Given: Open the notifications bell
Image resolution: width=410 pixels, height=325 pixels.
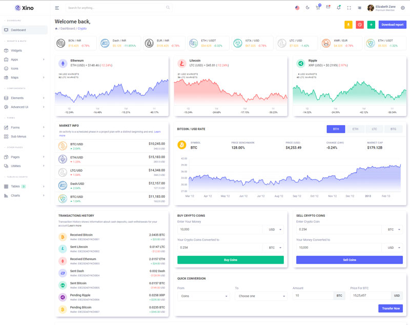Looking at the screenshot, I should (x=338, y=8).
